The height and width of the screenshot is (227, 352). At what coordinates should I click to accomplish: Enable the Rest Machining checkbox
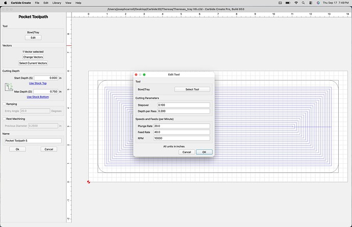pyautogui.click(x=4, y=119)
